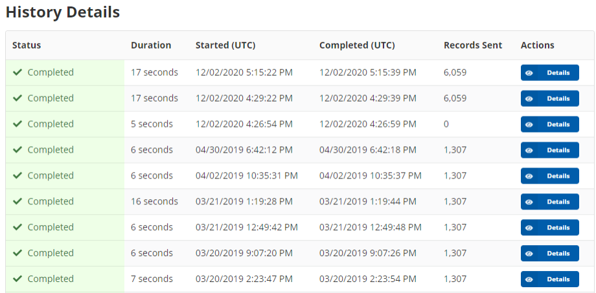Click green checkmark in first Completed row
The image size is (596, 293).
[x=17, y=72]
